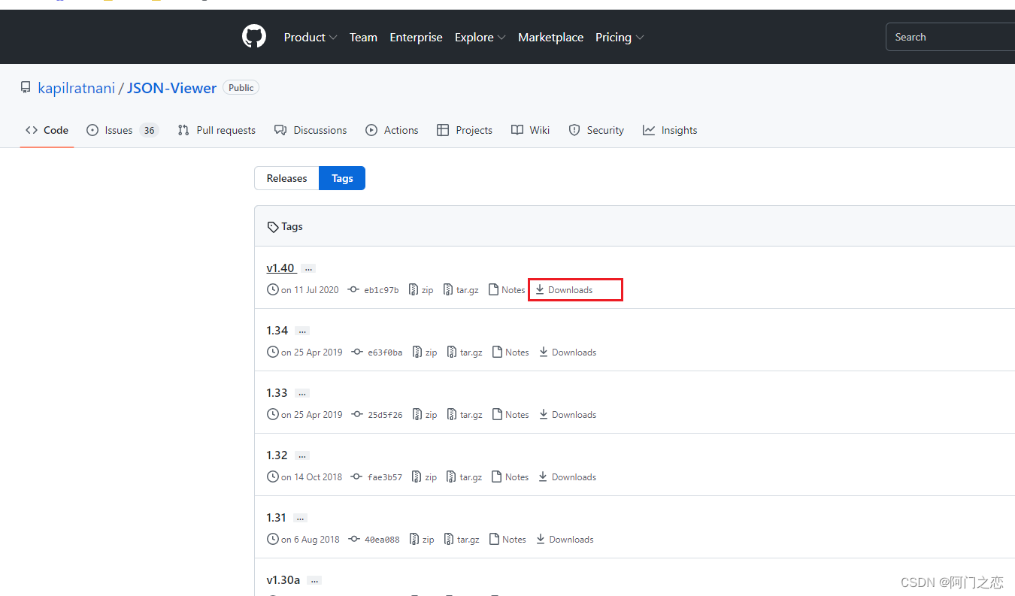Viewport: 1015px width, 596px height.
Task: Open commit eb1c97b for v1.40
Action: coord(374,290)
